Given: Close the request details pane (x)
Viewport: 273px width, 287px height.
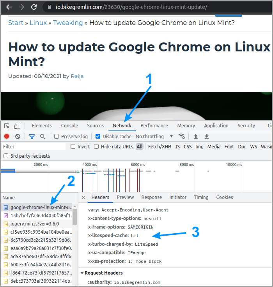Looking at the screenshot, I should point(83,197).
